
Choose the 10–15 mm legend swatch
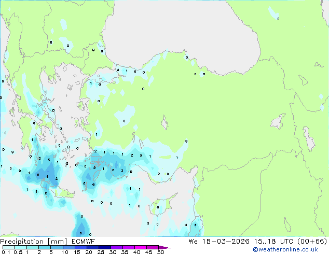click(x=68, y=247)
